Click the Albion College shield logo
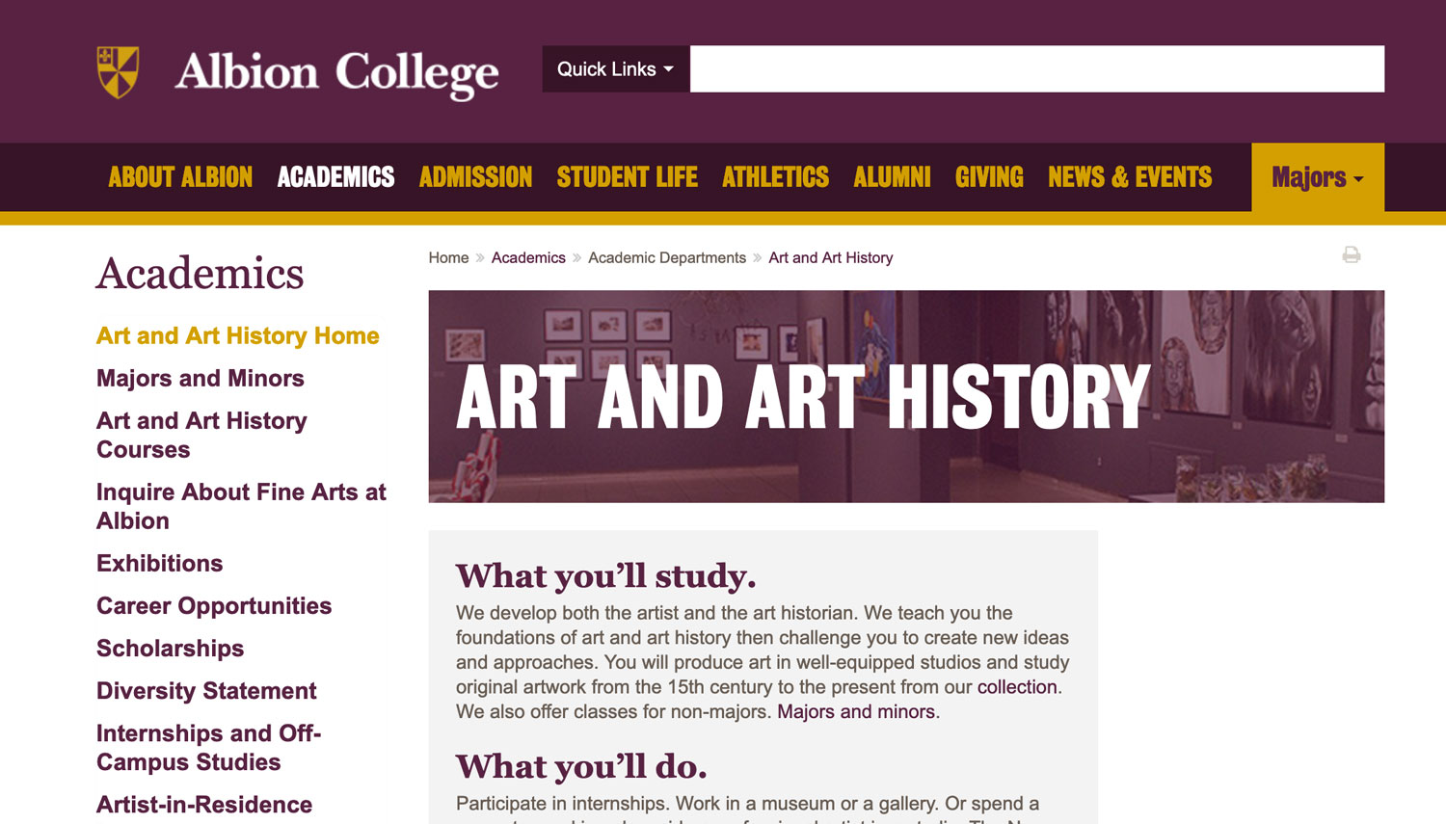The height and width of the screenshot is (824, 1446). pyautogui.click(x=118, y=72)
